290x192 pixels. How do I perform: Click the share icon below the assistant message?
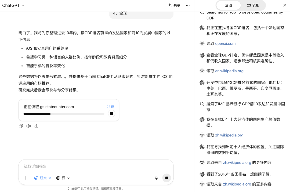(37, 126)
